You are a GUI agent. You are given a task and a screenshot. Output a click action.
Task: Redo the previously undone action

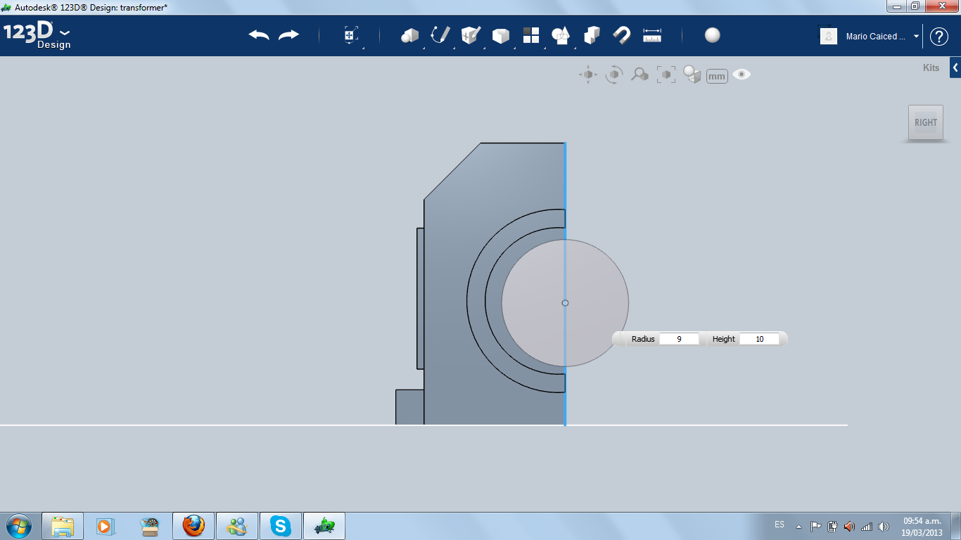coord(289,35)
